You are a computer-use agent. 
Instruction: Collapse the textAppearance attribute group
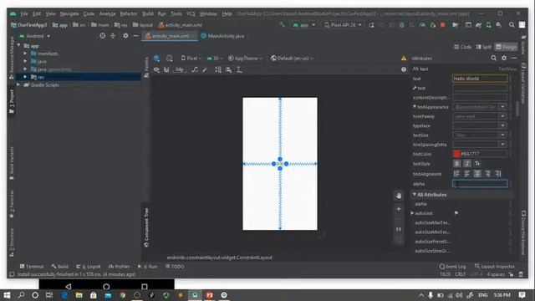(x=415, y=107)
